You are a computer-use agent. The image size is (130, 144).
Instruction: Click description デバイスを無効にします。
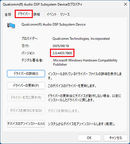click(x=64, y=111)
